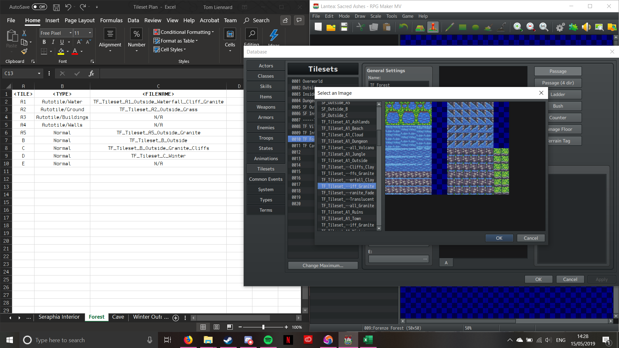The height and width of the screenshot is (348, 619).
Task: Toggle Bold formatting in Excel
Action: [x=44, y=42]
